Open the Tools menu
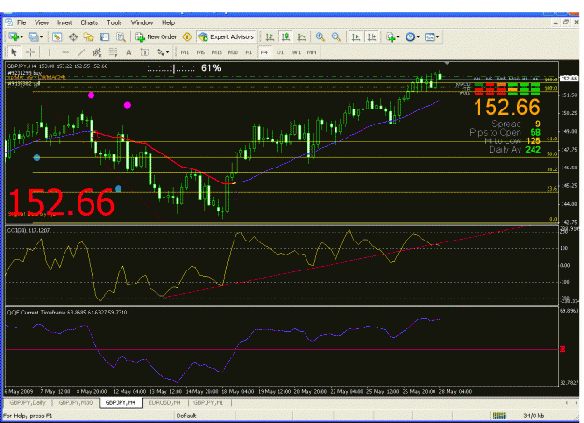 click(x=114, y=22)
